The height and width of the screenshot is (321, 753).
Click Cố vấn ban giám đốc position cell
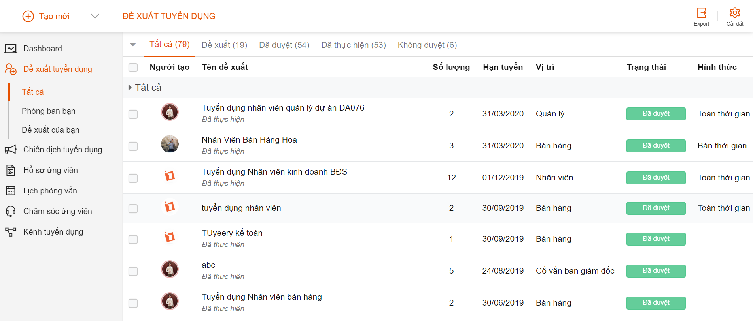pos(575,271)
